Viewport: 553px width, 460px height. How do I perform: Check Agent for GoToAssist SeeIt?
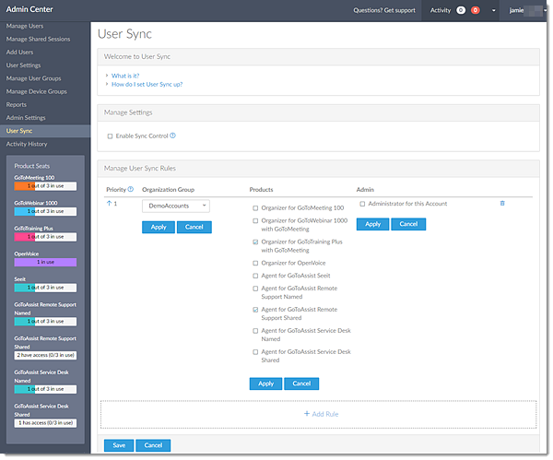(255, 276)
